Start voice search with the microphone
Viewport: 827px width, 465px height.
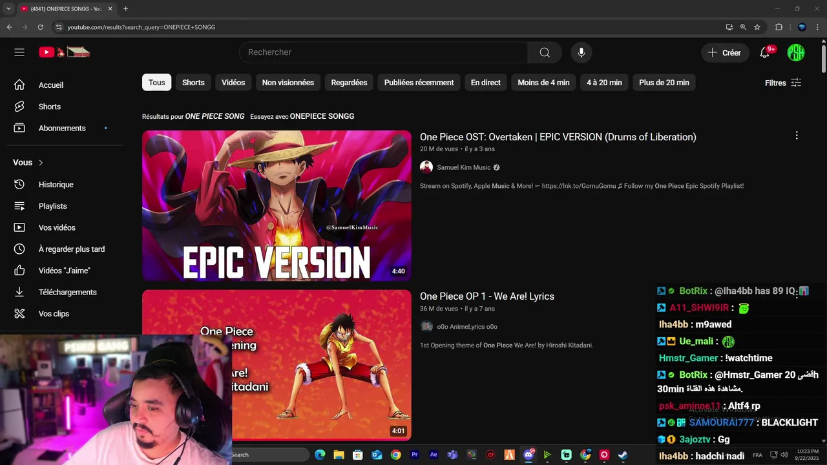point(581,52)
